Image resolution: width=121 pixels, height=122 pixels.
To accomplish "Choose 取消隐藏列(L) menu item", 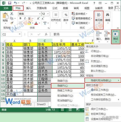I will pos(68,101).
